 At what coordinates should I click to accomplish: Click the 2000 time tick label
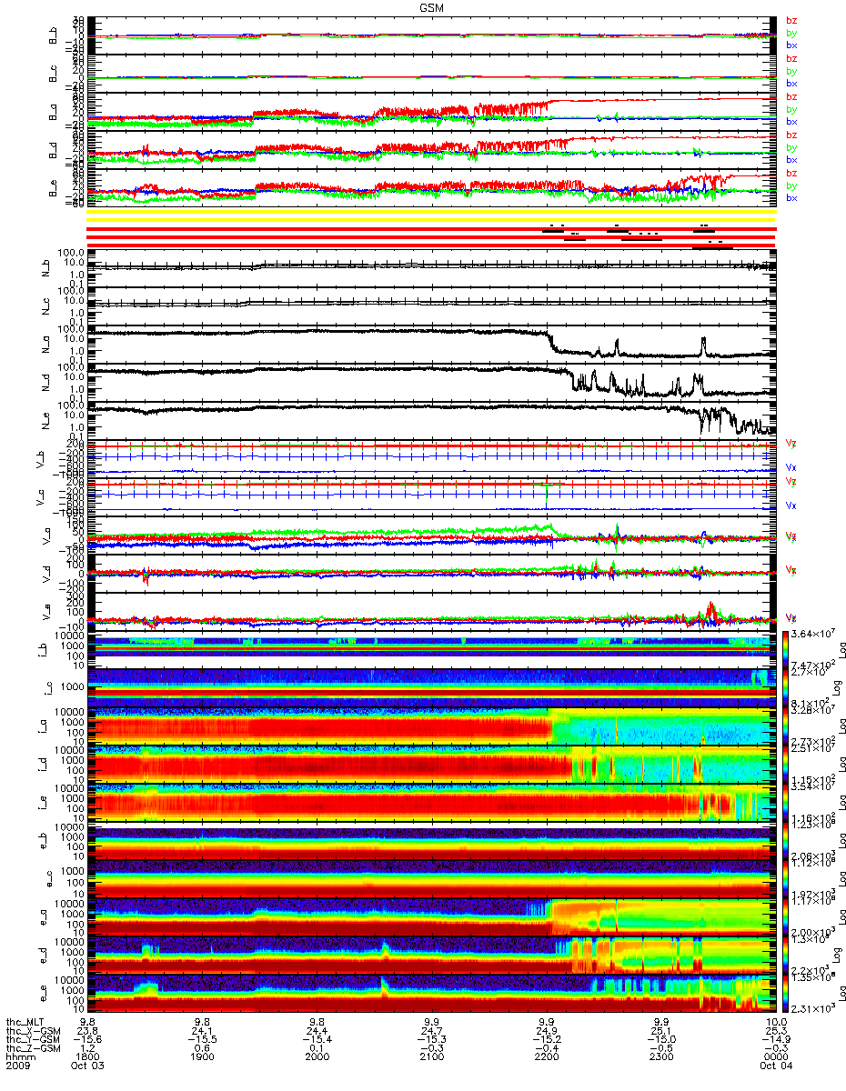tap(316, 1057)
